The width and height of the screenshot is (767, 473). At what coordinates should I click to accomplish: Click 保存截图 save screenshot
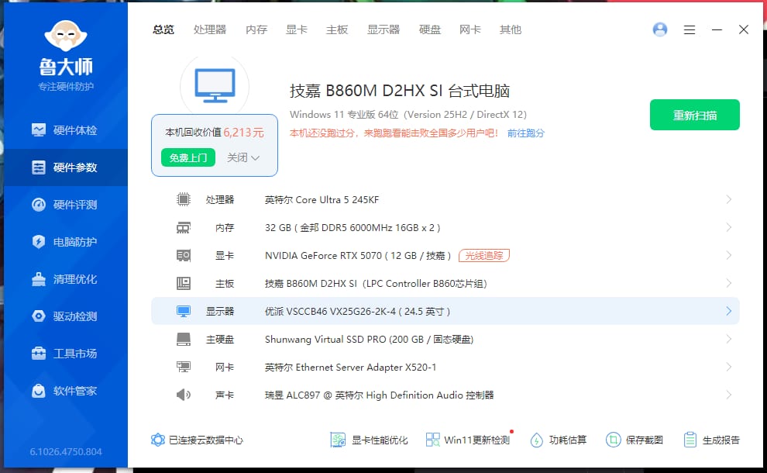pos(635,440)
